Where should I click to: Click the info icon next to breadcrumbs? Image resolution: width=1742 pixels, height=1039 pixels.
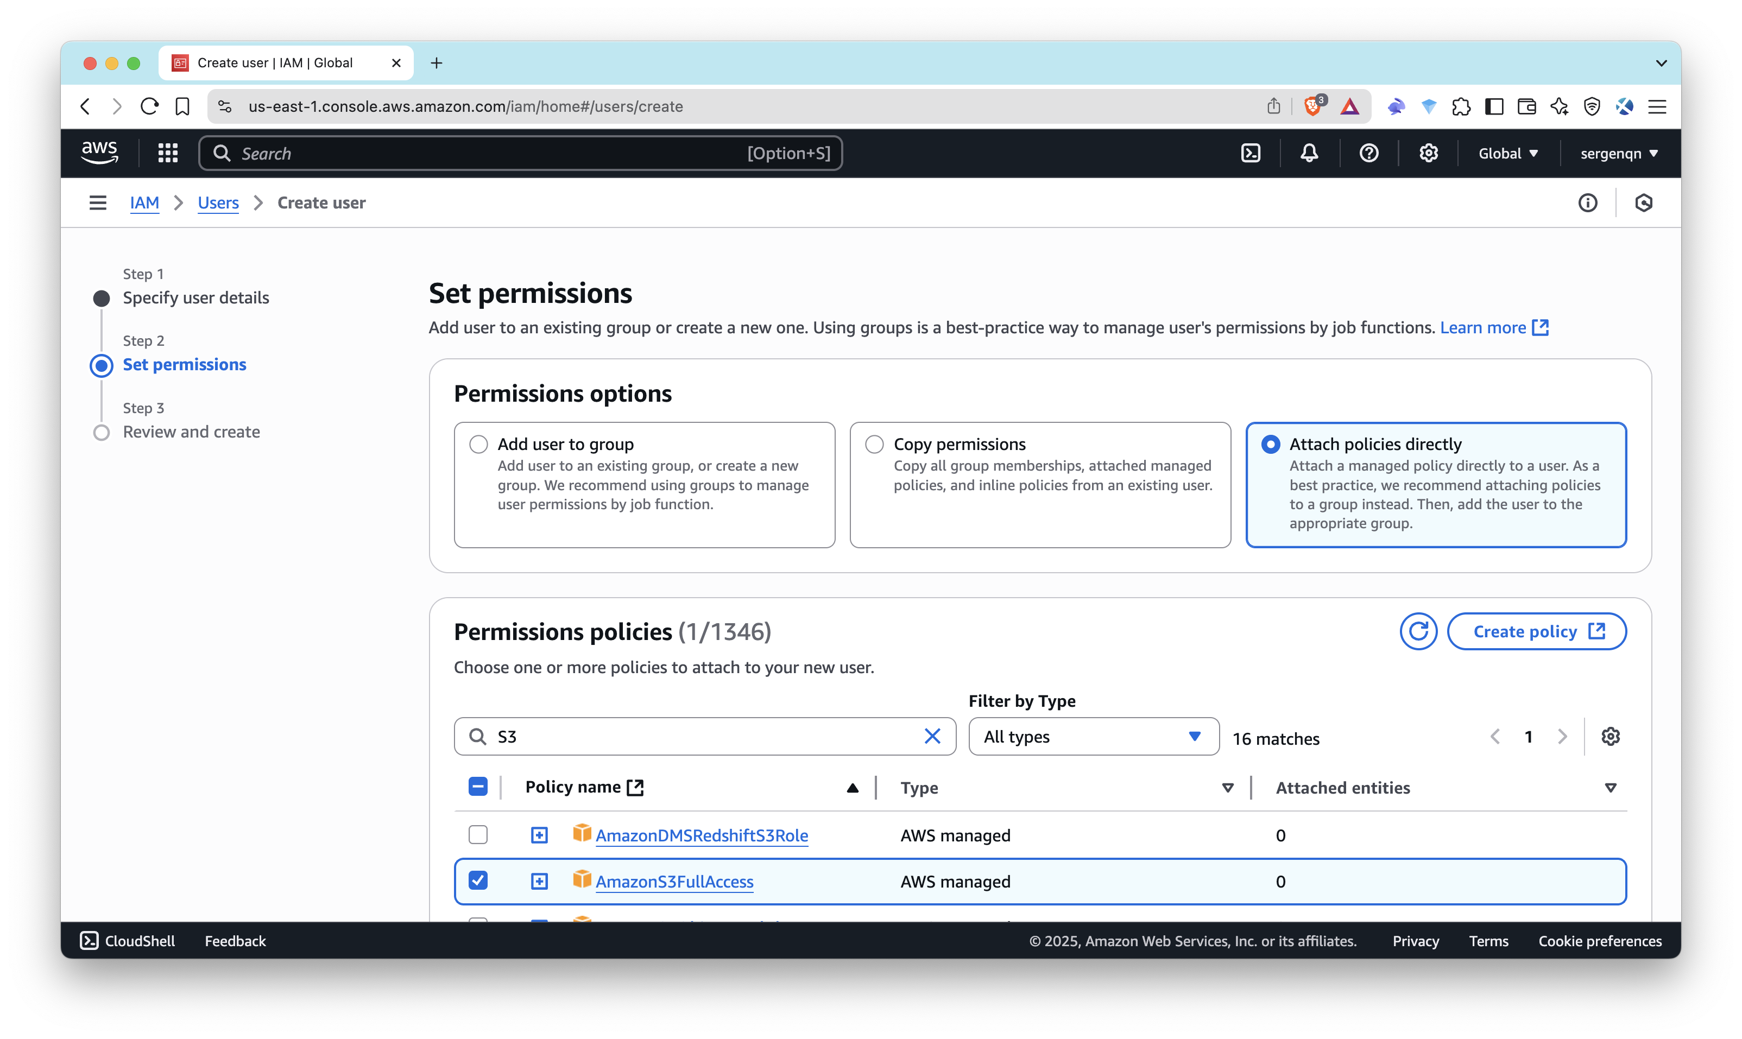pyautogui.click(x=1587, y=203)
